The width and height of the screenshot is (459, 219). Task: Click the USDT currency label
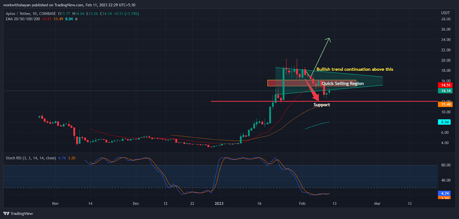445,13
